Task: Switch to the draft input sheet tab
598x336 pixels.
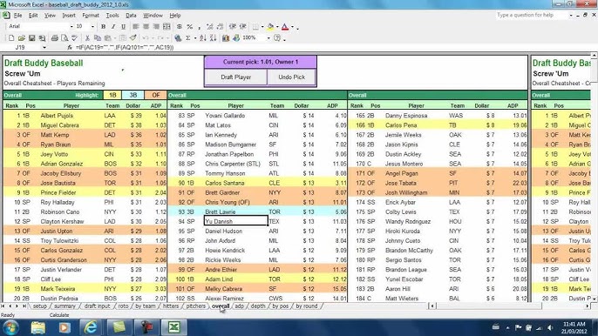Action: 97,306
